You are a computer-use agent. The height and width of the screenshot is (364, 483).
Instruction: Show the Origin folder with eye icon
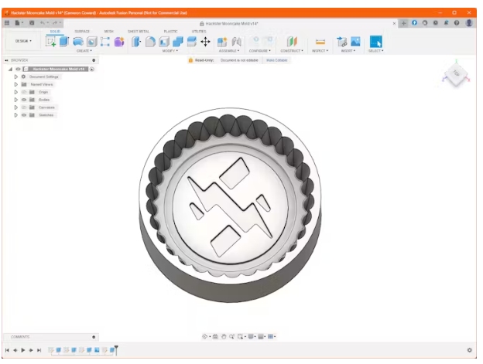(x=24, y=92)
